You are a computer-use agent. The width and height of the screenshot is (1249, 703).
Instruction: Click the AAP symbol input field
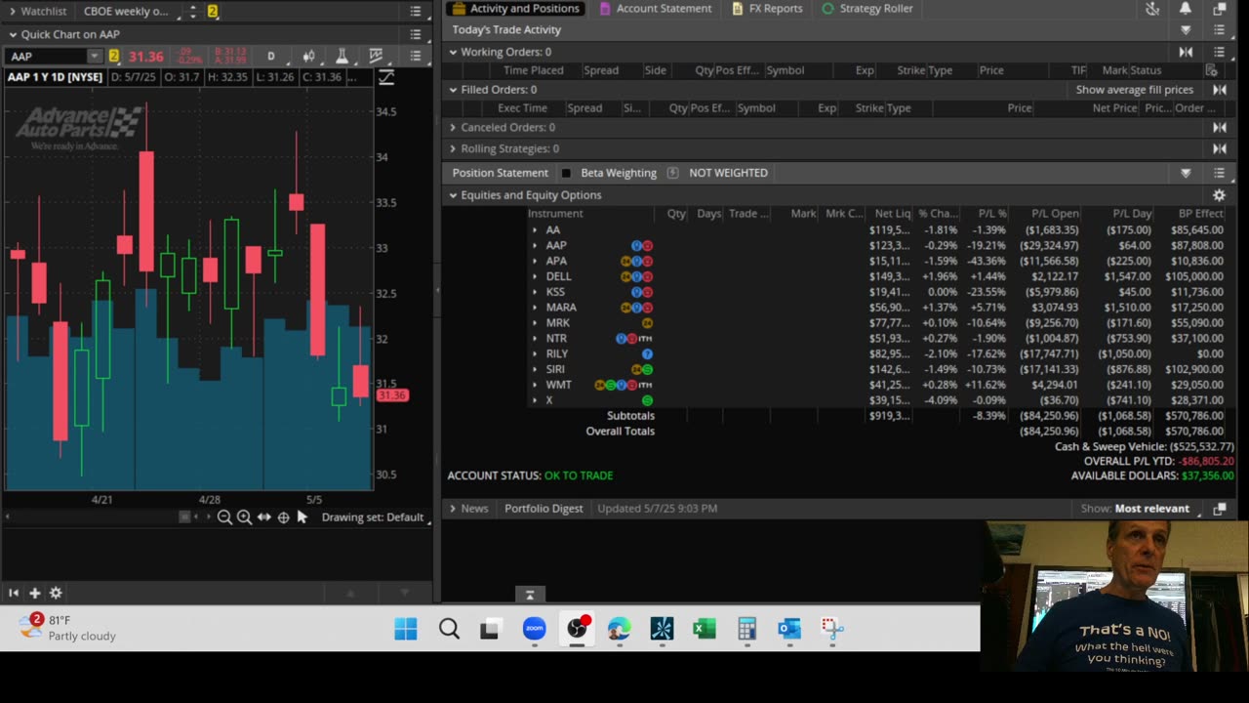47,57
